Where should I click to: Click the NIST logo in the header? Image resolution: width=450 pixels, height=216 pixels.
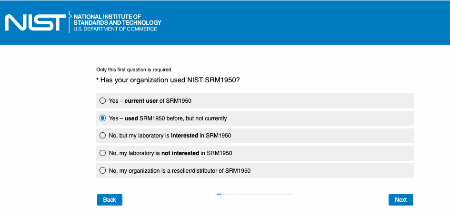click(x=35, y=22)
